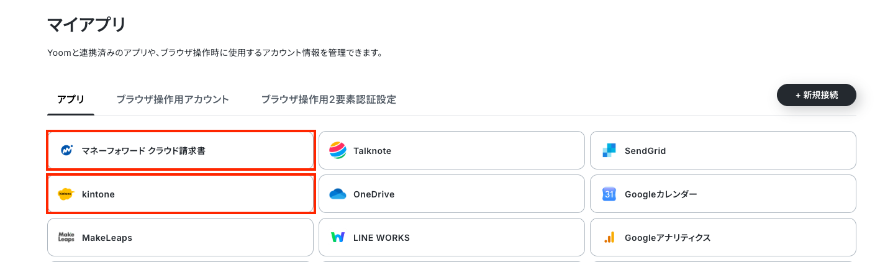This screenshot has height=262, width=880.
Task: Click the Googleカレンダー card label
Action: 661,194
